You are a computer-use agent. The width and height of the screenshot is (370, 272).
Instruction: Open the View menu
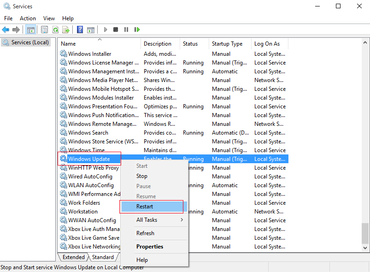point(49,18)
